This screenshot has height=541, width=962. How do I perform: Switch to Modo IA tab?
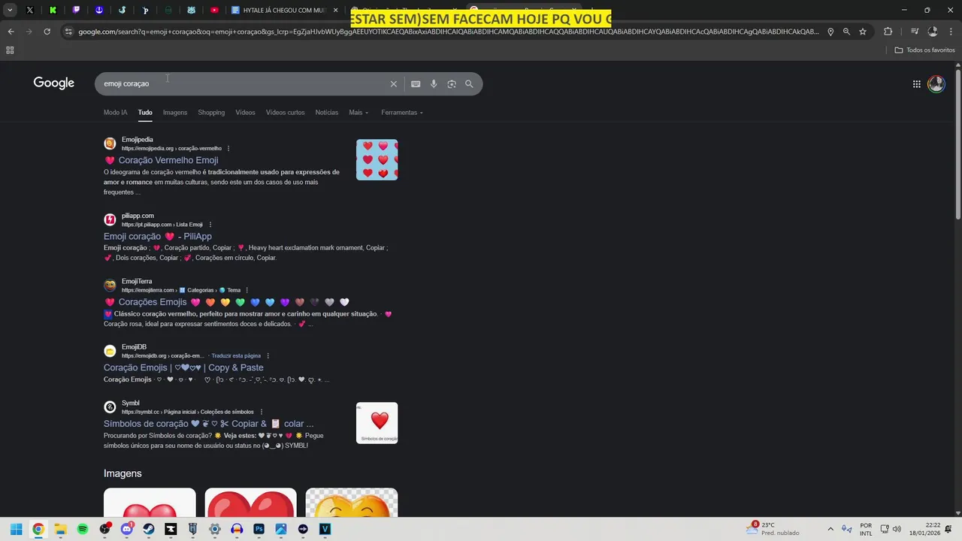115,113
